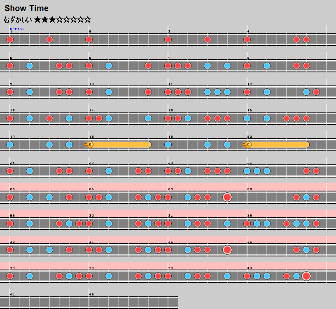Click the red note starting measure 13
The width and height of the screenshot is (336, 309).
10,118
